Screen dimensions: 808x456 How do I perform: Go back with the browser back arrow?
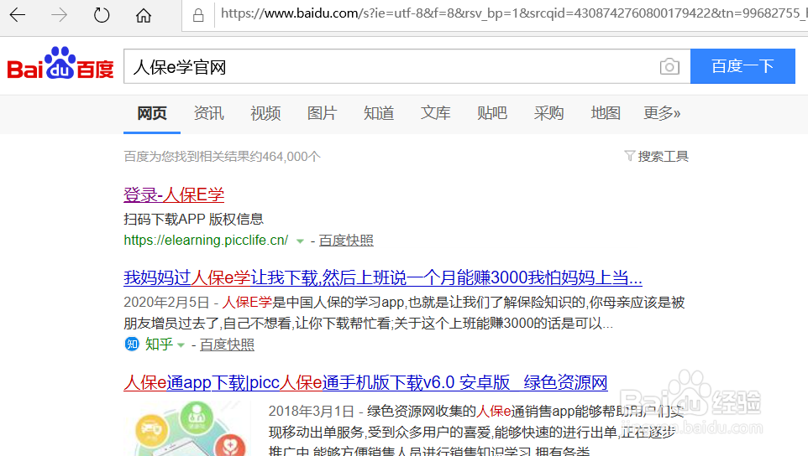(x=18, y=15)
